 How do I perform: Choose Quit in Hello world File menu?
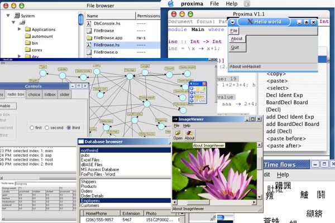coord(237,47)
